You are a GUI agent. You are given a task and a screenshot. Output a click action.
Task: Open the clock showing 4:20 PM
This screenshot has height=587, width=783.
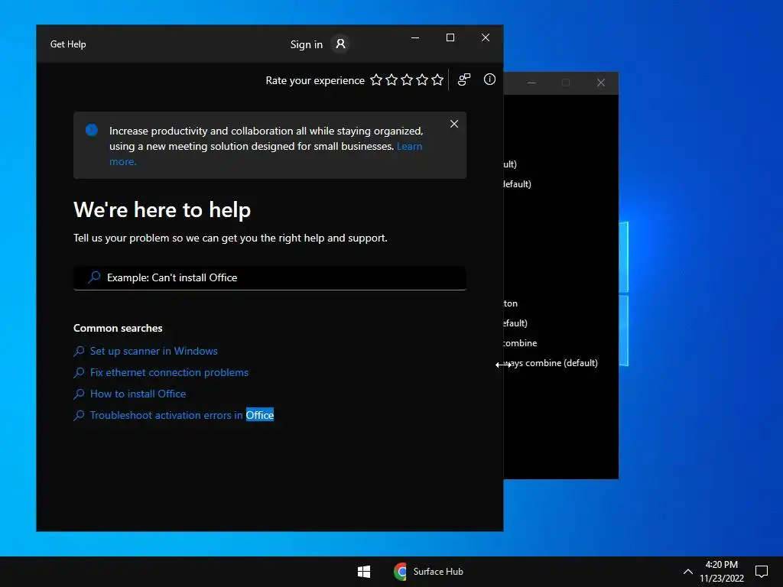pyautogui.click(x=722, y=572)
